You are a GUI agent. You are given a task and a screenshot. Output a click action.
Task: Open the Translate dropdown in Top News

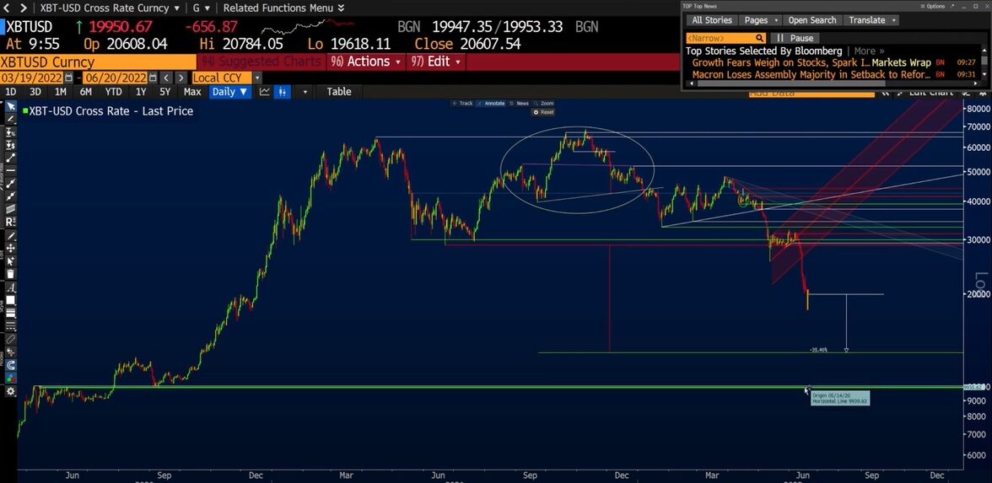(x=872, y=20)
